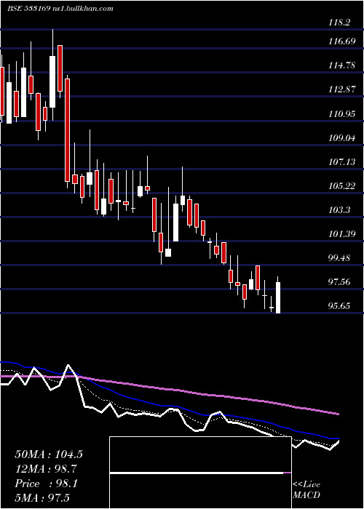Click the 107.13 price axis label
The width and height of the screenshot is (364, 509).
pos(341,162)
